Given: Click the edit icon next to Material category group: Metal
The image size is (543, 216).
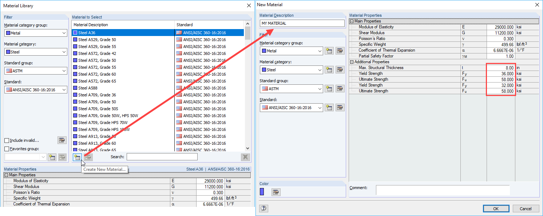Looking at the screenshot, I should pos(340,51).
